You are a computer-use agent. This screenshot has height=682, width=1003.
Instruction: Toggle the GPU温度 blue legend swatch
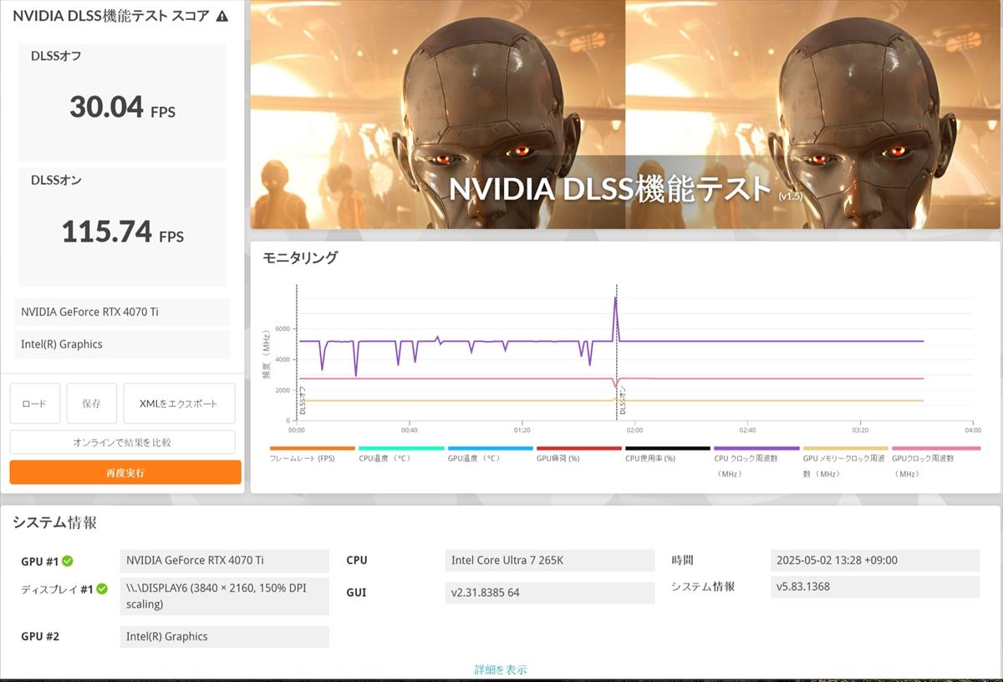pos(490,449)
